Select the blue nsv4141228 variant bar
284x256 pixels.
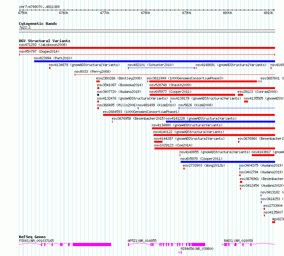point(220,122)
